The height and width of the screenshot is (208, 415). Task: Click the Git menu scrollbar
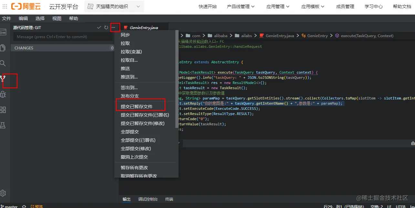click(177, 79)
